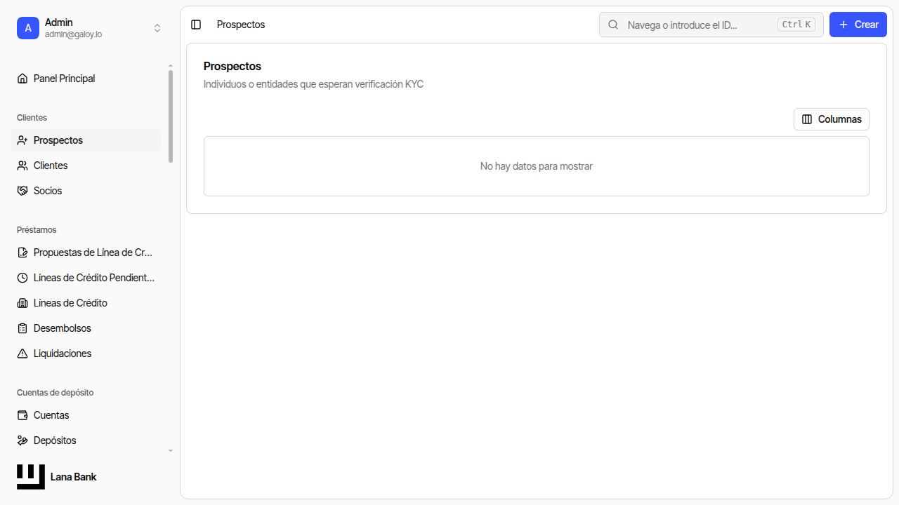Toggle the sidebar panel icon
The image size is (899, 505).
click(x=196, y=25)
